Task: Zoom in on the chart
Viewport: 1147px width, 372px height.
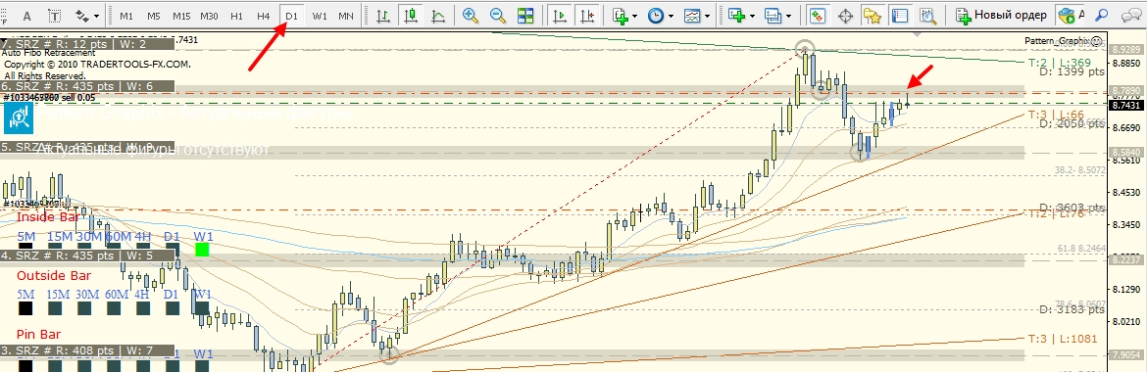Action: point(471,15)
